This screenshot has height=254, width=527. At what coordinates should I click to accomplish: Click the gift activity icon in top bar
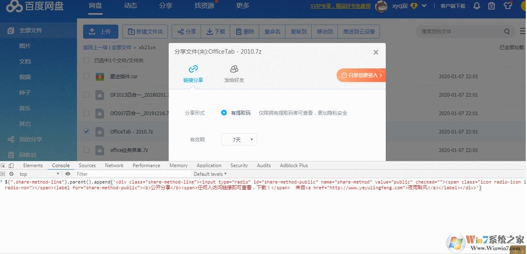508,6
